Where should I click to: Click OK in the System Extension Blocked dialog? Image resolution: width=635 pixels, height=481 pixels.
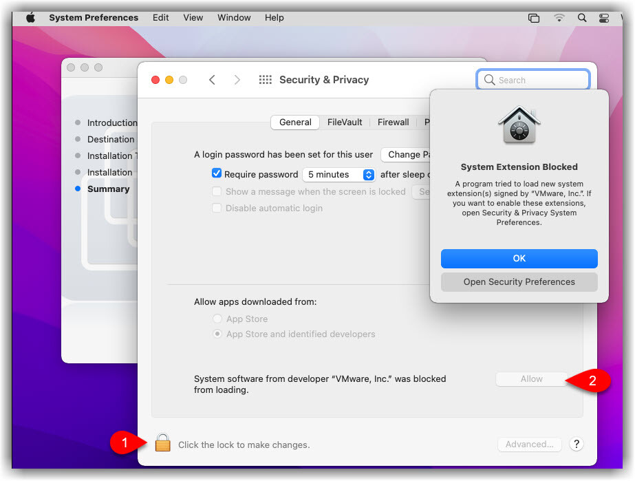(519, 258)
